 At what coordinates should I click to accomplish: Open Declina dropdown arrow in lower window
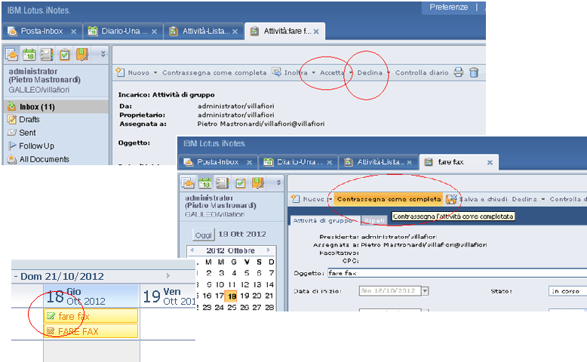[x=542, y=199]
